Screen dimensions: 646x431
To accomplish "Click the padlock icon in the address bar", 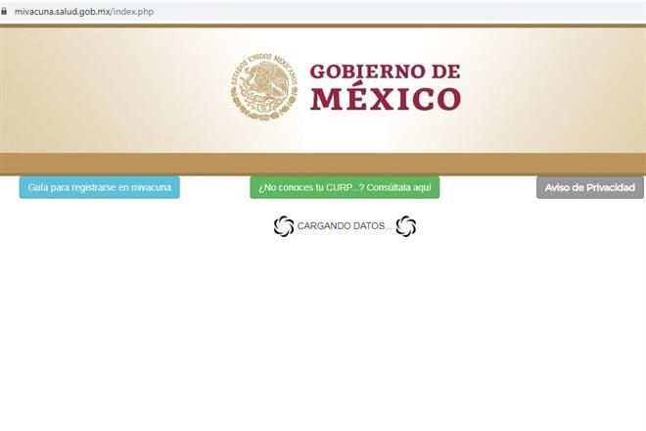I will coord(6,11).
